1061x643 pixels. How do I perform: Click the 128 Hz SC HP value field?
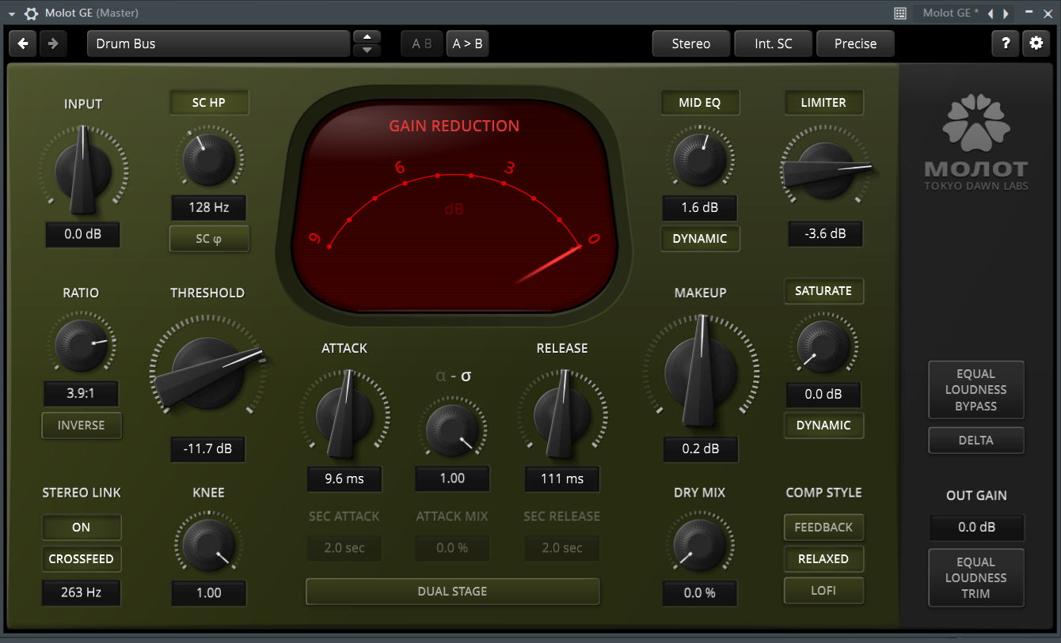[209, 207]
